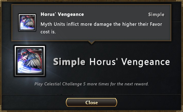Viewport: 183px width, 112px height.
Task: Click the large white Horus' Vengeance reward name
Action: (x=130, y=62)
